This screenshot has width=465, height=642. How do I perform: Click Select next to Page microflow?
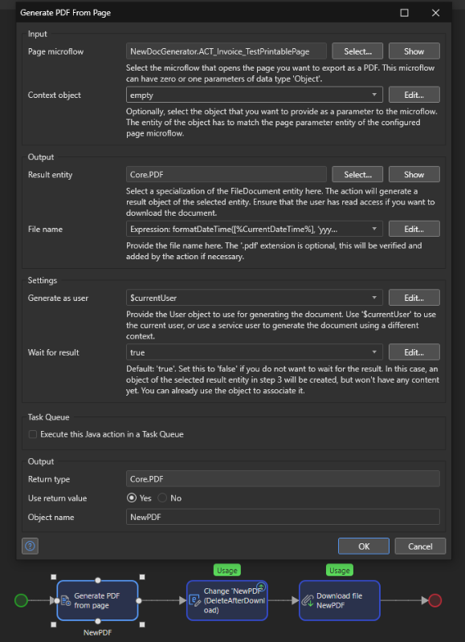357,51
